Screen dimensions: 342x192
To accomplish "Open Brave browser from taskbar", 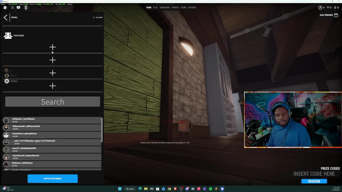I will 175,189.
